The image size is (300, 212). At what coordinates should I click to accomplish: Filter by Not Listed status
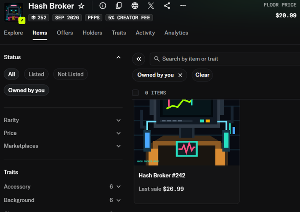(x=71, y=74)
